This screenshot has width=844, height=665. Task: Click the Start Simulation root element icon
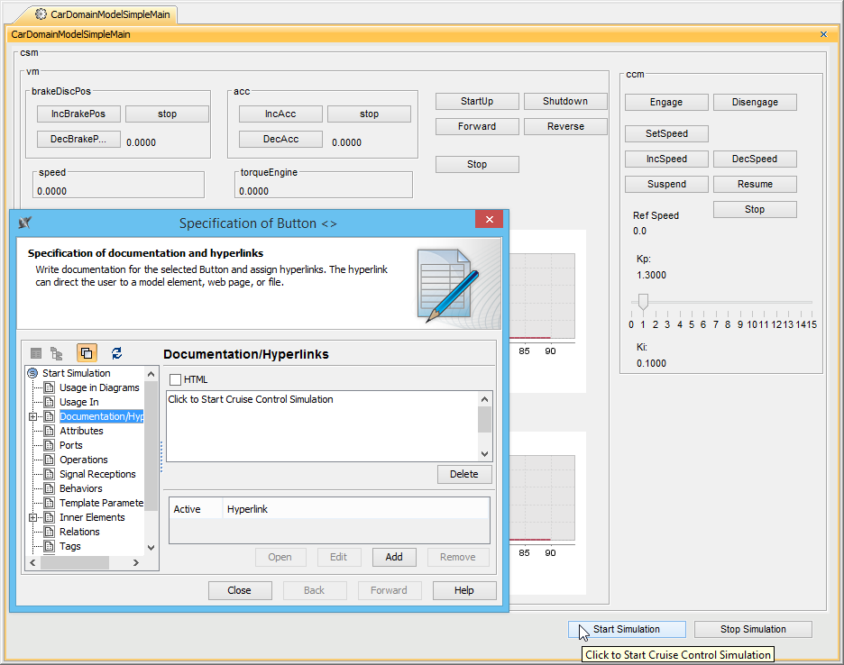tap(33, 373)
